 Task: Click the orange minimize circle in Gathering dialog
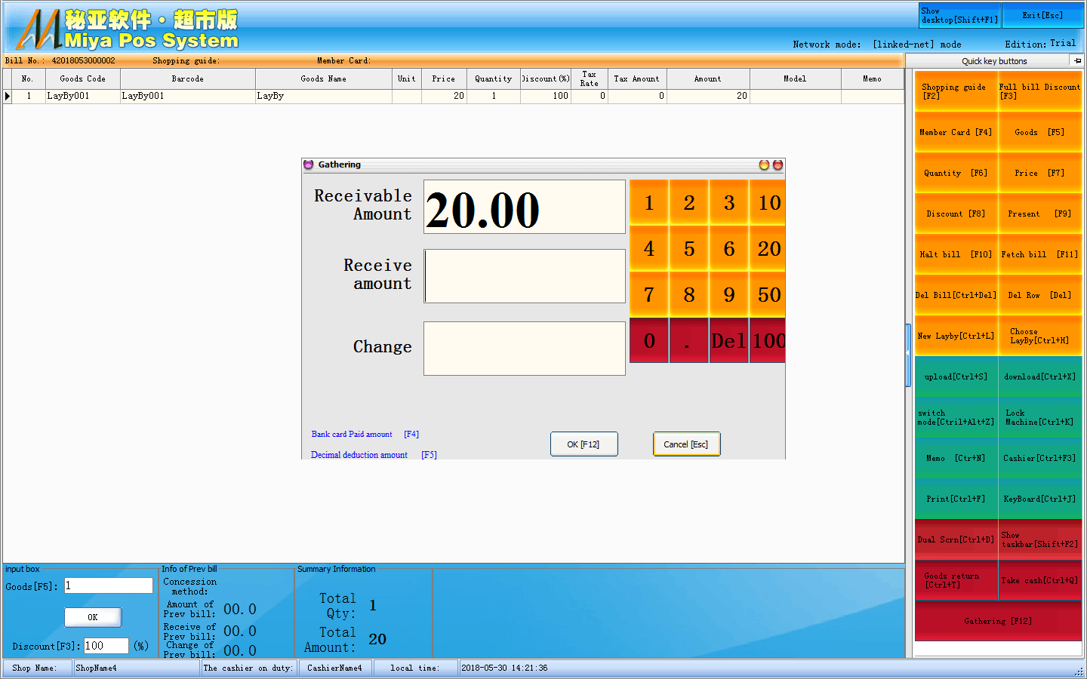pos(764,164)
